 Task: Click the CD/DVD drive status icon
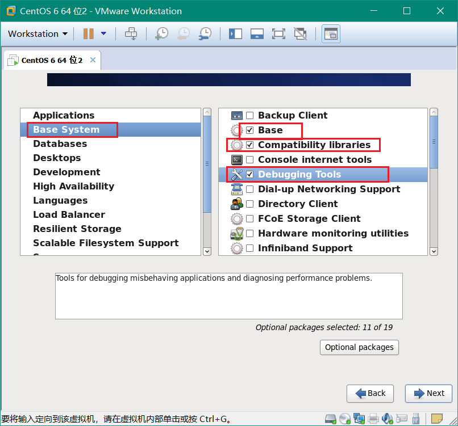[345, 419]
